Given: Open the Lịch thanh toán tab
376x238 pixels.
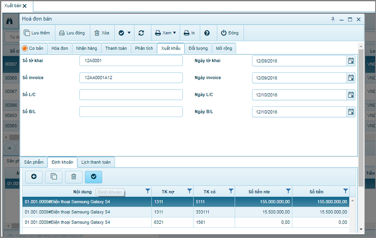Looking at the screenshot, I should [x=96, y=163].
